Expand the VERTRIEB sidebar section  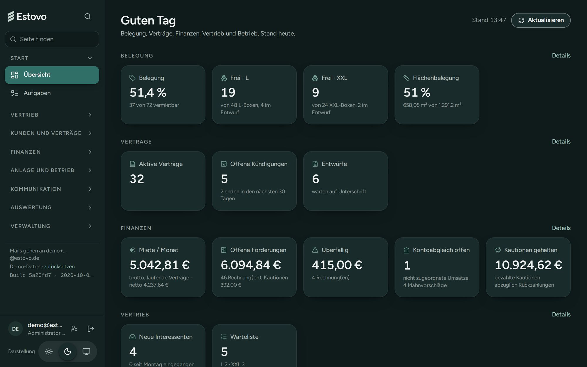tap(52, 115)
